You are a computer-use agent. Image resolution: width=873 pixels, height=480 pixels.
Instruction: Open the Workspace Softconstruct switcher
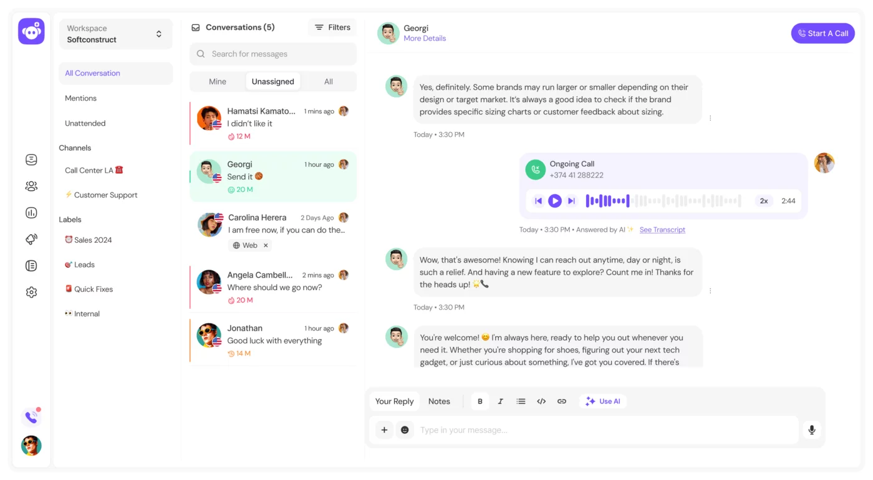tap(115, 34)
